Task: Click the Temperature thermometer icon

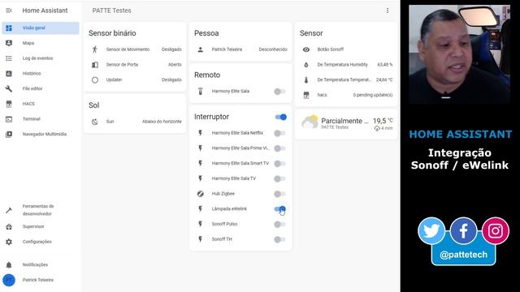Action: (306, 79)
